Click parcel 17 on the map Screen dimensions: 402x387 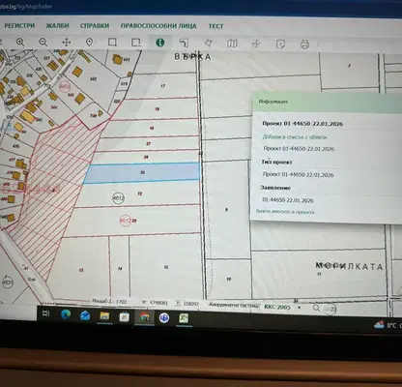click(163, 86)
